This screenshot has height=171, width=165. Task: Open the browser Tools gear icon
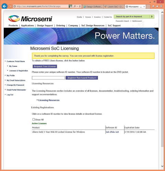161,7
